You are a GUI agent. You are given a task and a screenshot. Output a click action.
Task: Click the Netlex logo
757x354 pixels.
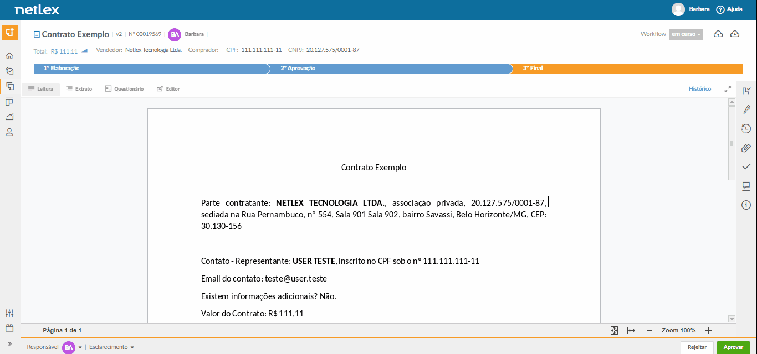coord(37,10)
